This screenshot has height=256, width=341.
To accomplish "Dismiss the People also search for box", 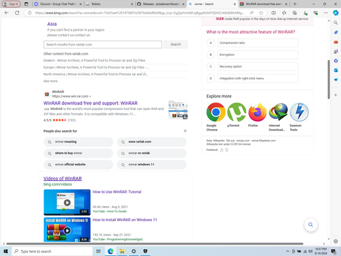I will pyautogui.click(x=185, y=131).
